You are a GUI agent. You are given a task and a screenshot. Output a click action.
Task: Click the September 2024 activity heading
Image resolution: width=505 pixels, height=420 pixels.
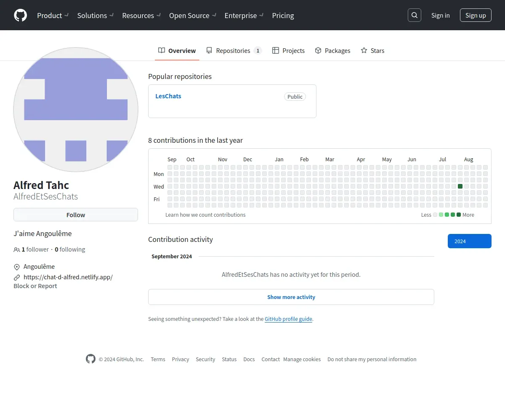point(172,257)
